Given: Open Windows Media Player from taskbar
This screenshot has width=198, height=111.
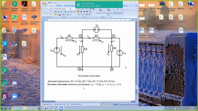Looking at the screenshot, I should coord(32,109).
